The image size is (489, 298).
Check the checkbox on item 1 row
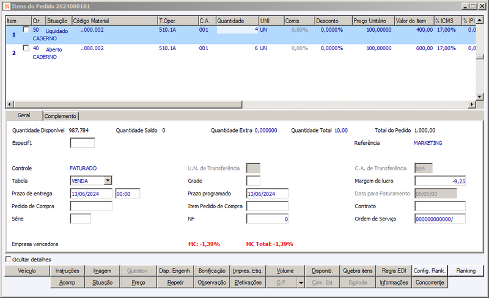[26, 29]
